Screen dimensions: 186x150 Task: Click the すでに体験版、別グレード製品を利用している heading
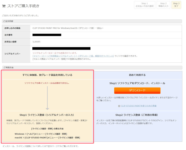(47, 75)
